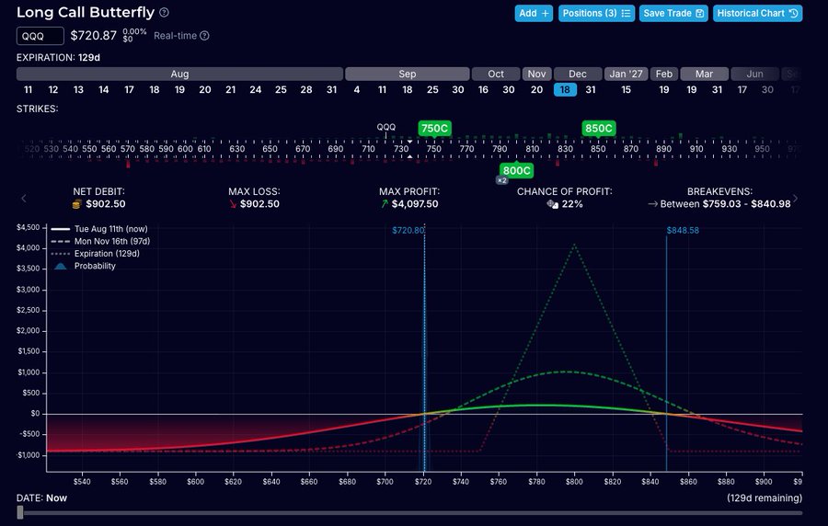Viewport: 828px width, 526px height.
Task: Toggle the Expiration (129d) legend line
Action: point(96,254)
